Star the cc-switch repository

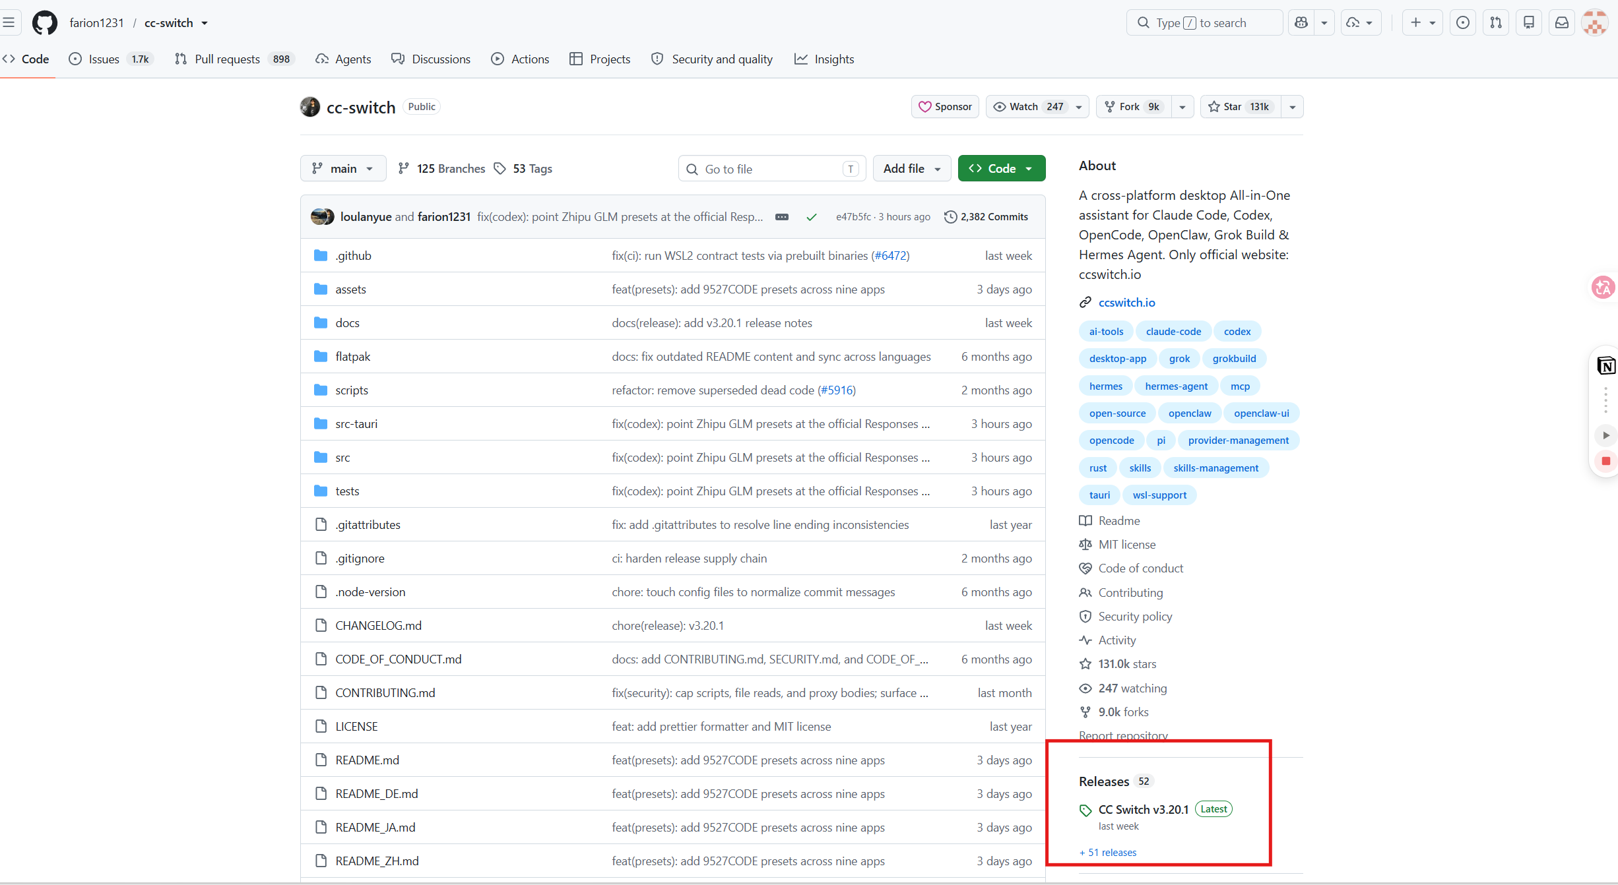pos(1241,107)
